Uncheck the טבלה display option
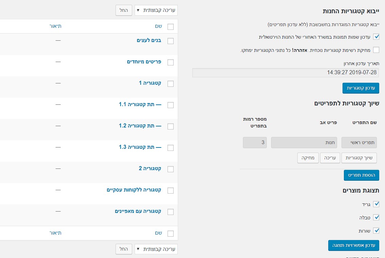 376,217
